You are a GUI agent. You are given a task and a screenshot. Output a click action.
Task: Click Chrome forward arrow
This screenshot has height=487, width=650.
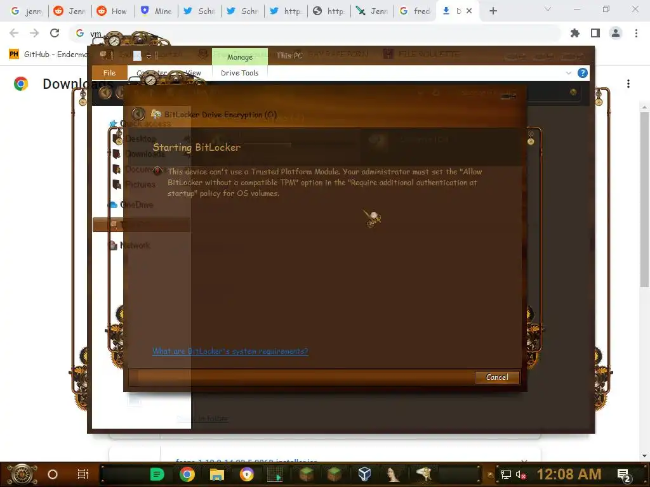pos(34,33)
